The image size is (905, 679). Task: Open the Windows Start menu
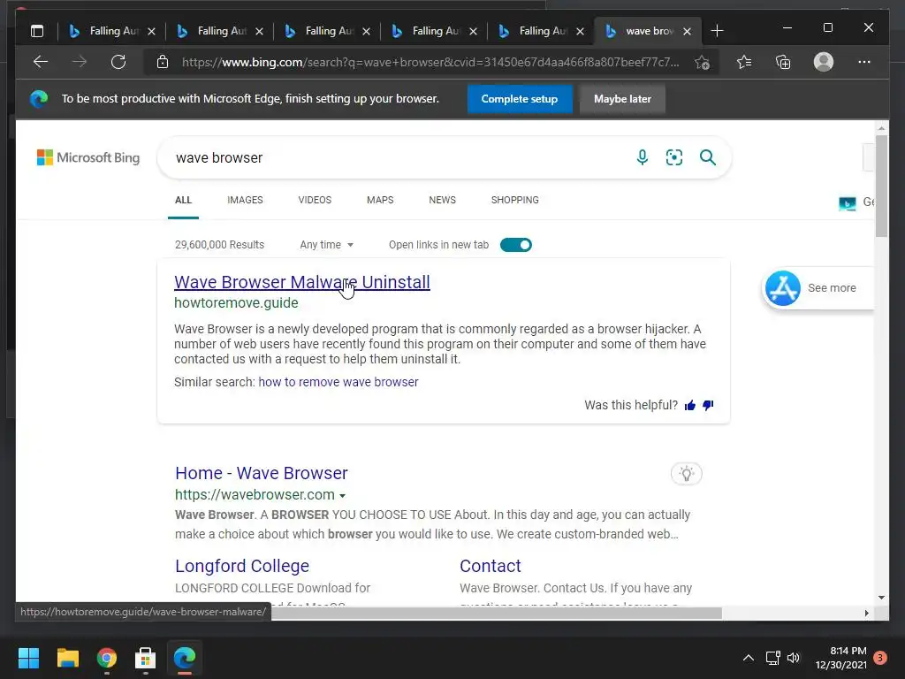pyautogui.click(x=28, y=658)
